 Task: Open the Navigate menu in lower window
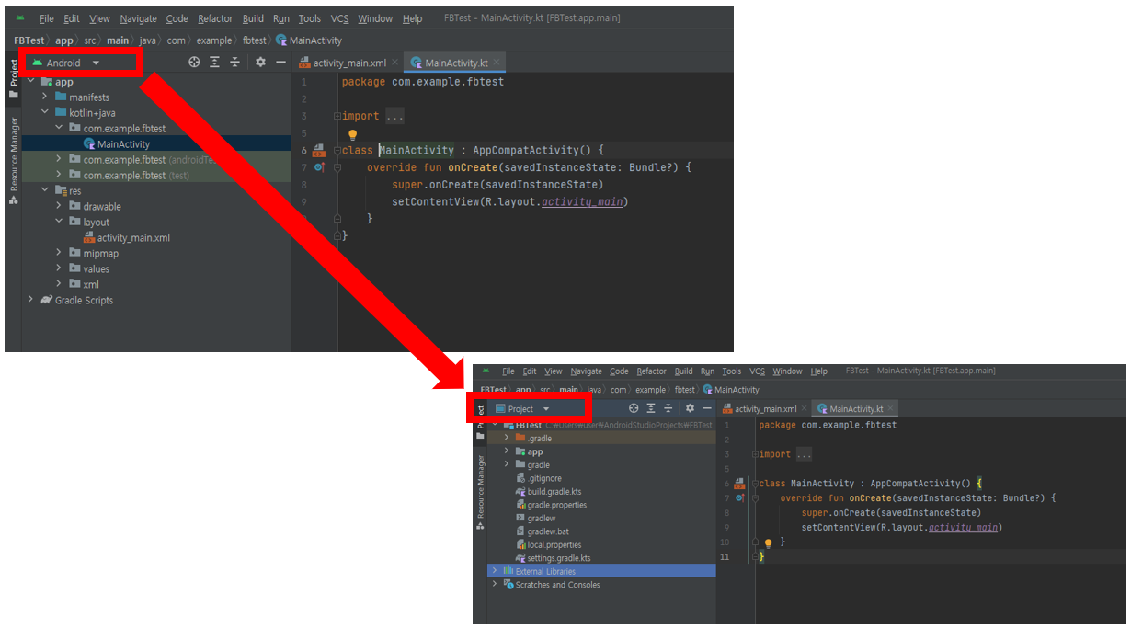[x=586, y=371]
